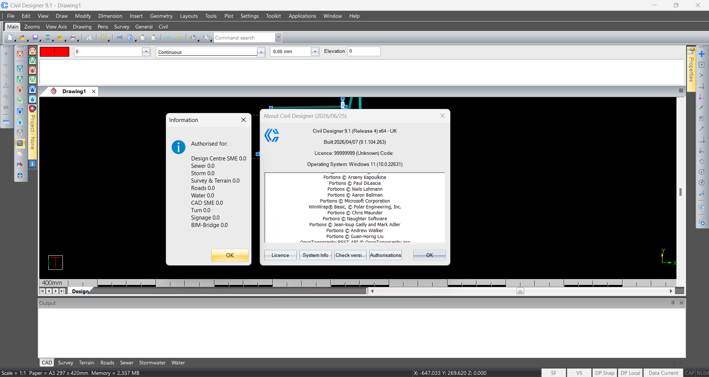
Task: Open the layer dropdown showing 0
Action: pyautogui.click(x=146, y=51)
